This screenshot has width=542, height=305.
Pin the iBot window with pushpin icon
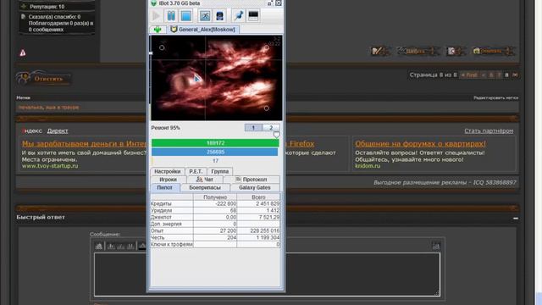coord(238,16)
